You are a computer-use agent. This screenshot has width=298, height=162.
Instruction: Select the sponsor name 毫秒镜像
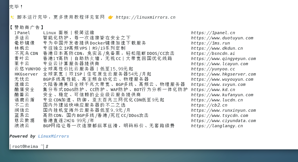pyautogui.click(x=24, y=43)
